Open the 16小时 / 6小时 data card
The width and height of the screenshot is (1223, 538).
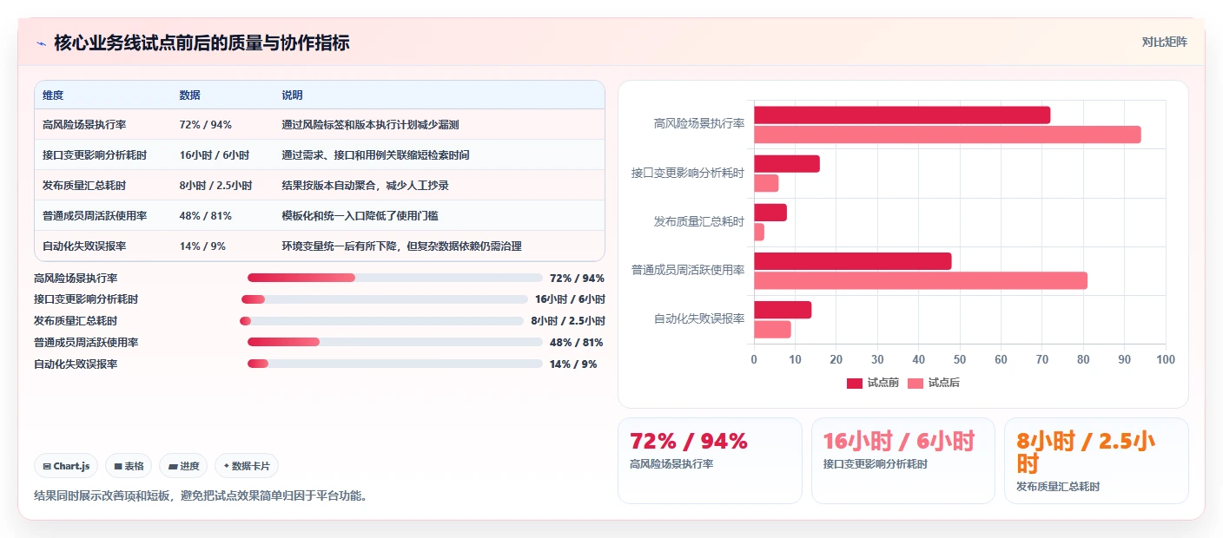click(x=903, y=461)
